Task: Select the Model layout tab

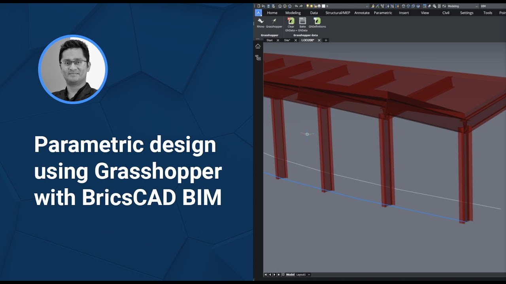Action: [290, 275]
